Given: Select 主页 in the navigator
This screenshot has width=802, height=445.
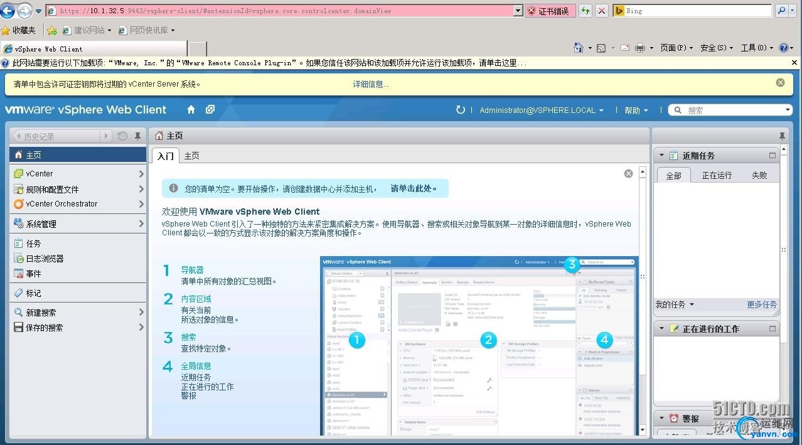Looking at the screenshot, I should pos(78,154).
